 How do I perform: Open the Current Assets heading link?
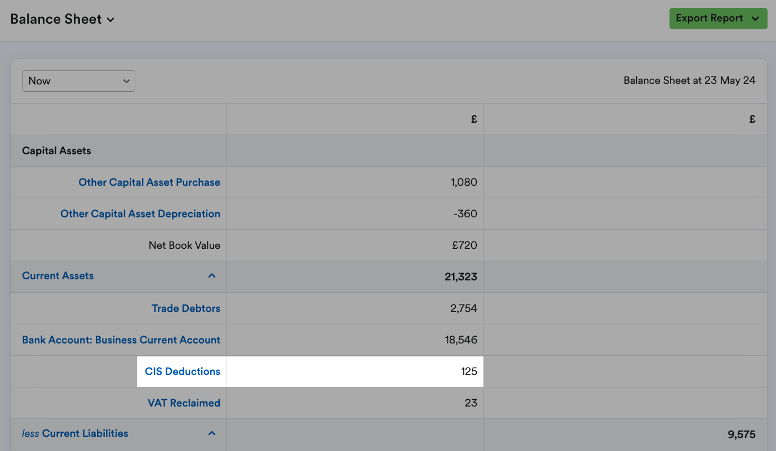[58, 276]
